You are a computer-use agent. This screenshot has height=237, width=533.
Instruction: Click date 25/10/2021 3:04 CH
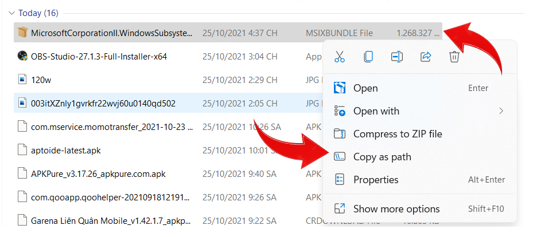(x=240, y=56)
